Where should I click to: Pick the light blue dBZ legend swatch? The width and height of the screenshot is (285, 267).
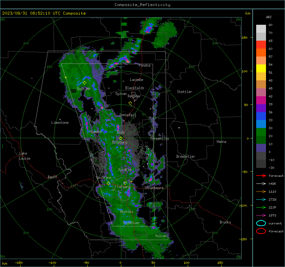point(261,124)
